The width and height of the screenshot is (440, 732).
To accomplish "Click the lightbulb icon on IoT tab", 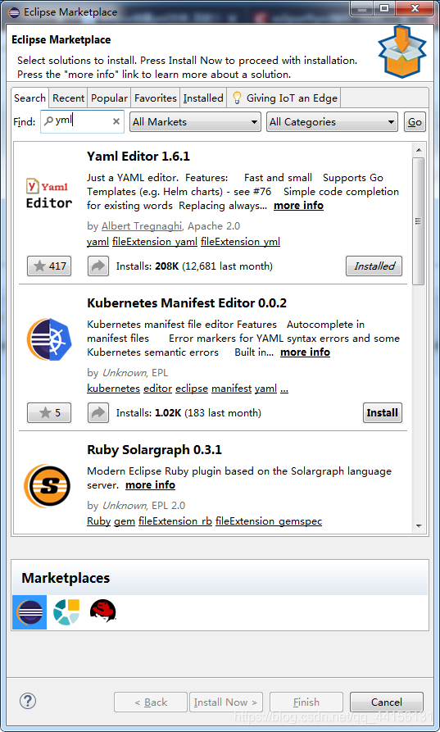I will (237, 98).
